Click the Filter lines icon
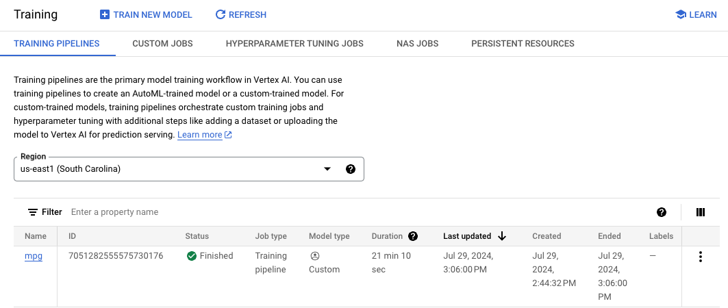Image resolution: width=728 pixels, height=308 pixels. [x=33, y=212]
